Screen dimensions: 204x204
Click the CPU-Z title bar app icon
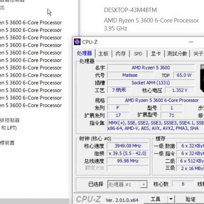pyautogui.click(x=77, y=42)
